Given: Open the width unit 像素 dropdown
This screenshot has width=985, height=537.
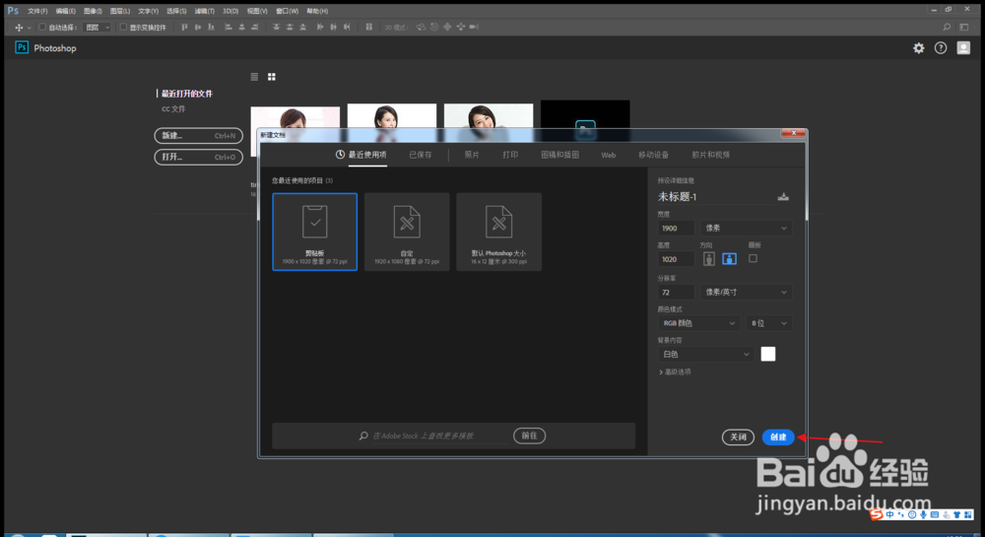Looking at the screenshot, I should [746, 228].
